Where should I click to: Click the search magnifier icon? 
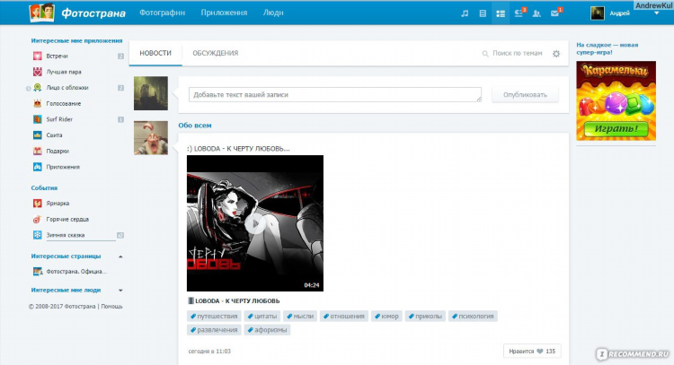485,54
